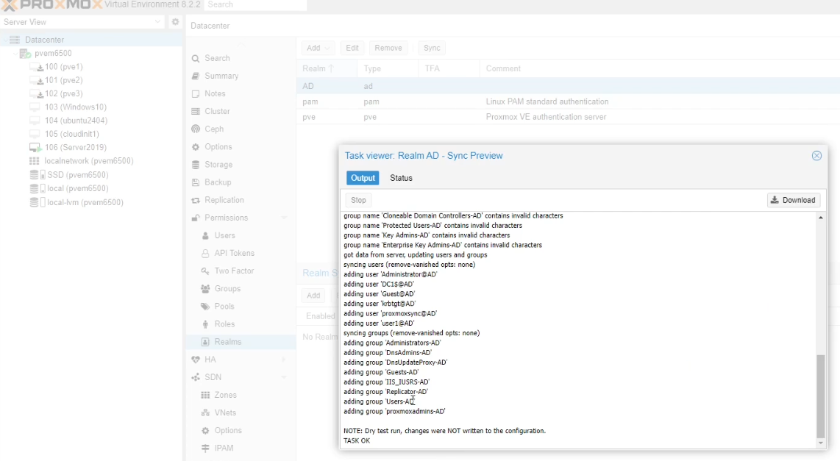Collapse the Permissions menu section
The height and width of the screenshot is (461, 840).
[x=284, y=218]
